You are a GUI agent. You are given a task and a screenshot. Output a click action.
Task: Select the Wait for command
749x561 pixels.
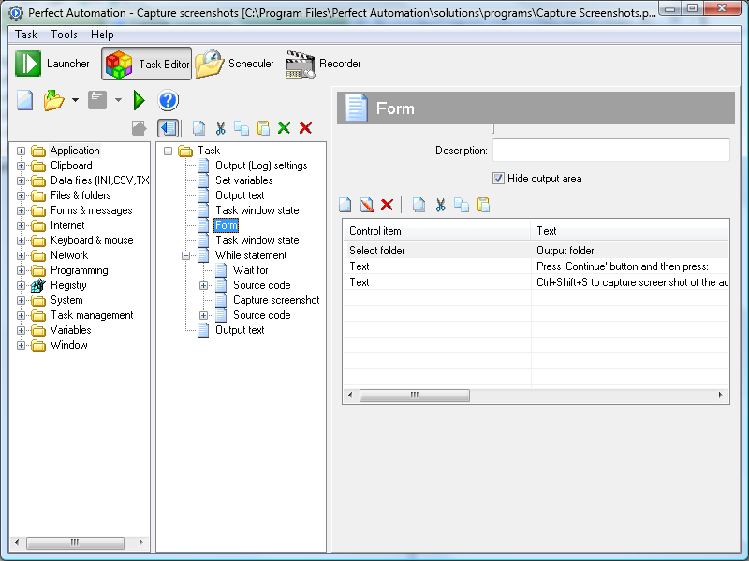click(251, 270)
